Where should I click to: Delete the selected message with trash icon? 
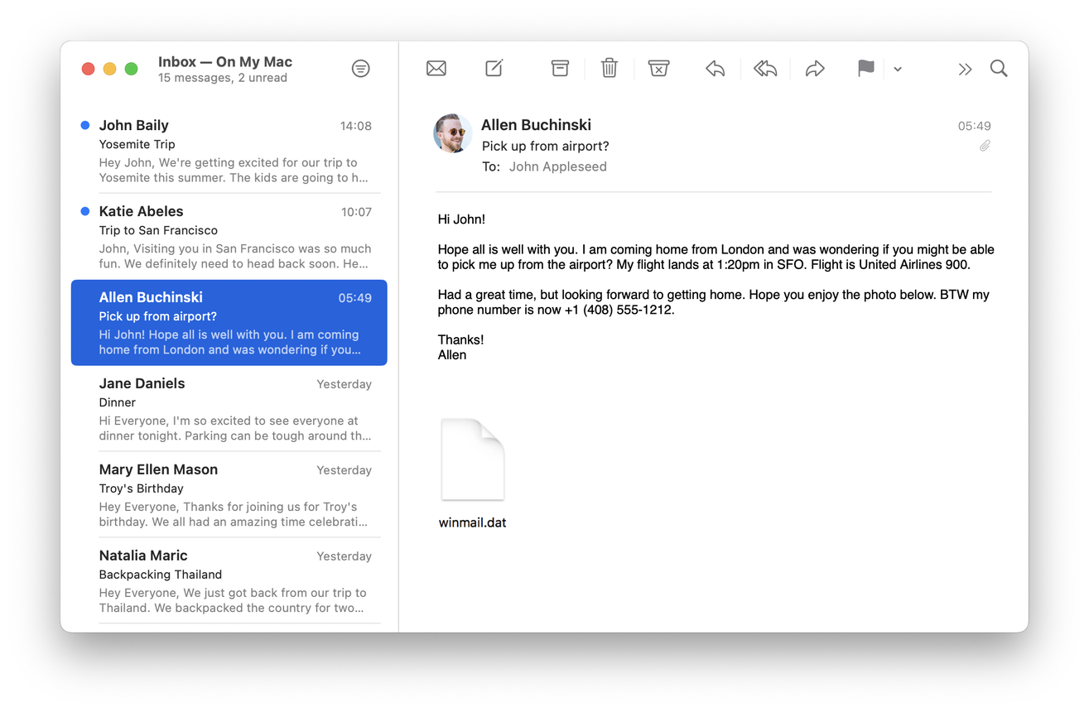(x=610, y=68)
